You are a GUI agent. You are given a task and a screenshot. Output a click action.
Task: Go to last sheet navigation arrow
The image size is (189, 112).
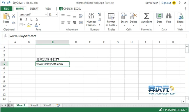click(x=12, y=105)
